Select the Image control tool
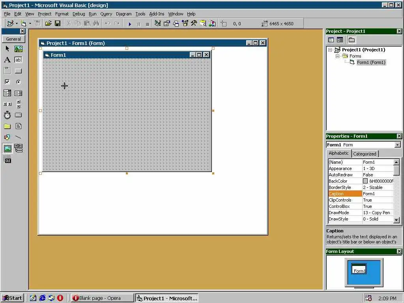 click(x=7, y=149)
